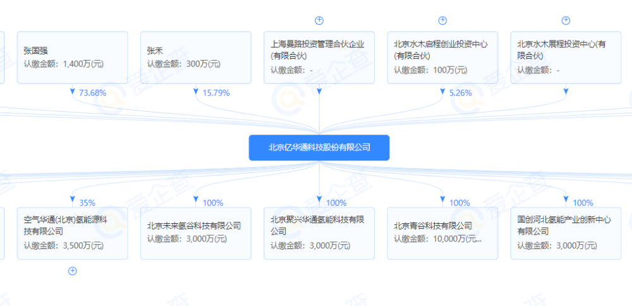Open the 北京水木启程创业投资中心 card
Image resolution: width=632 pixels, height=306 pixels.
tap(442, 58)
